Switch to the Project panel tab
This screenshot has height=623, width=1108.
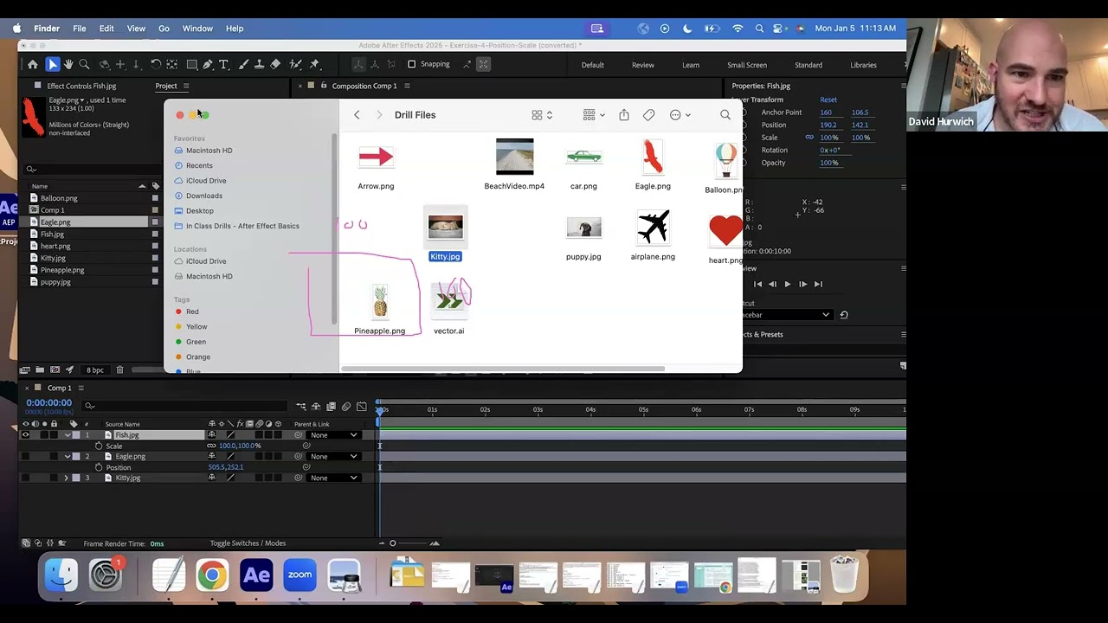pos(166,86)
